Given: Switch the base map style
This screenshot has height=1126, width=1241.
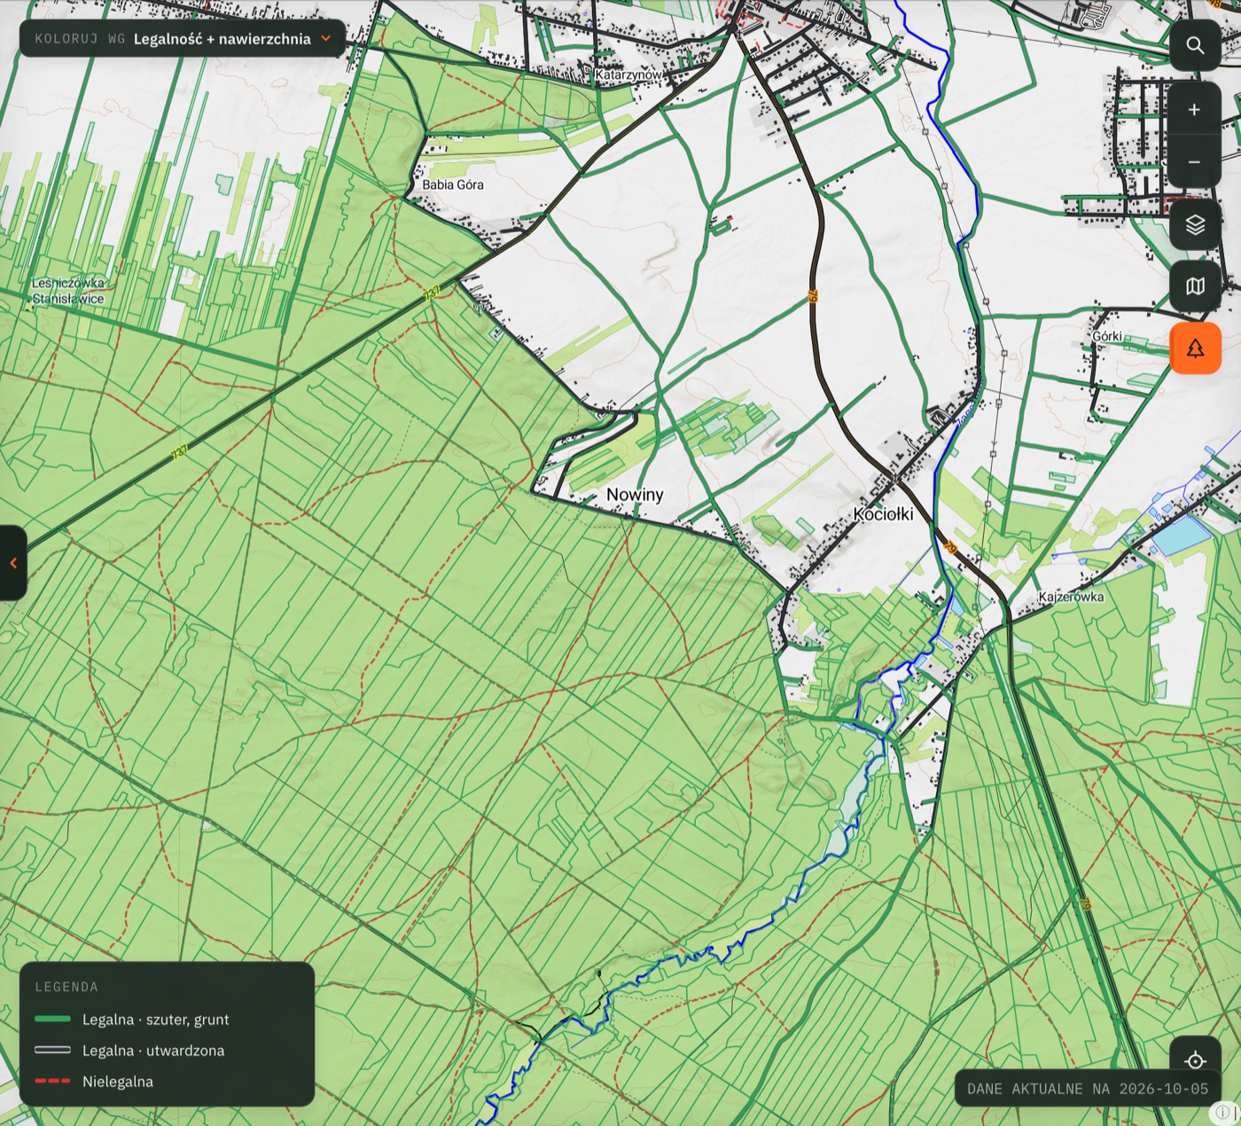Looking at the screenshot, I should (x=1195, y=286).
